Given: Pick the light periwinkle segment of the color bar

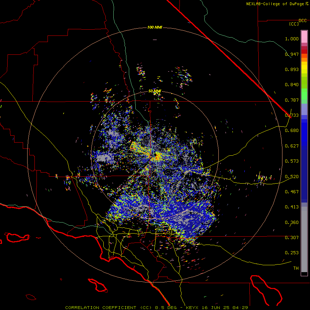Looking at the screenshot, I should (304, 109).
